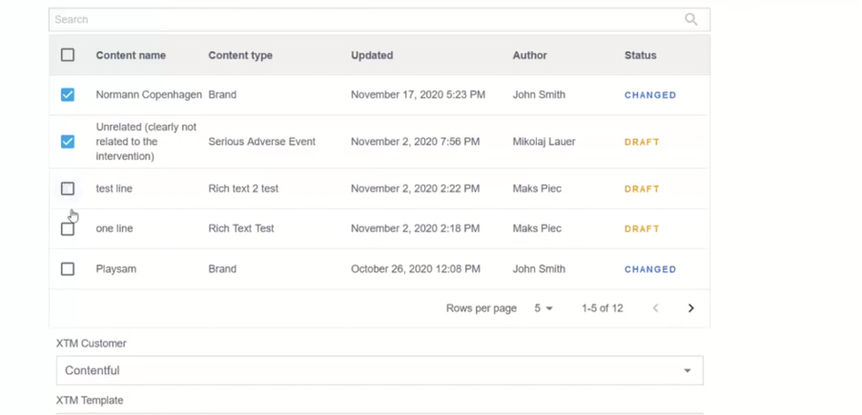Click the Author column header
Viewport: 862px width, 415px height.
coord(530,55)
